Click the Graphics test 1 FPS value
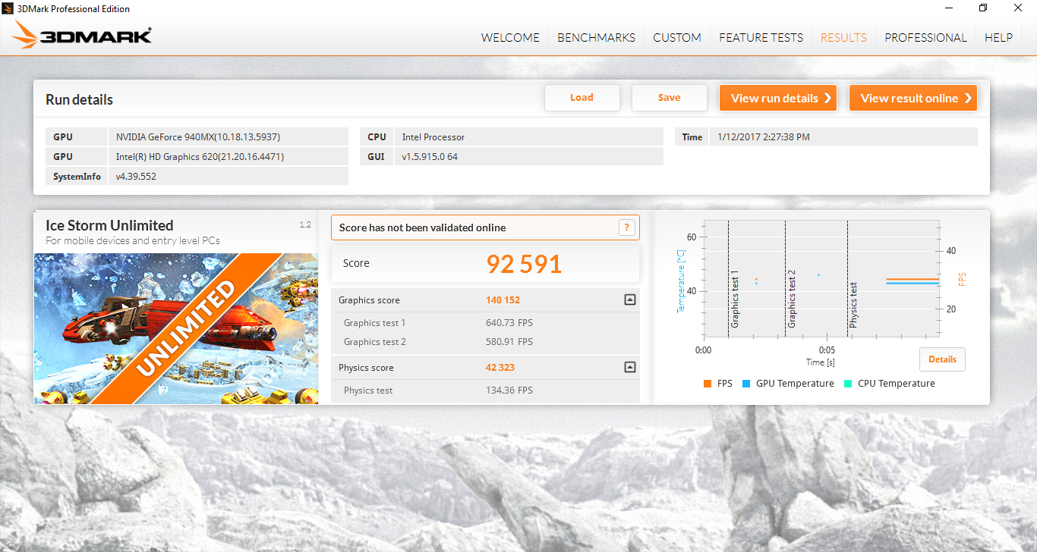Screen dimensions: 1037x552 pos(509,323)
